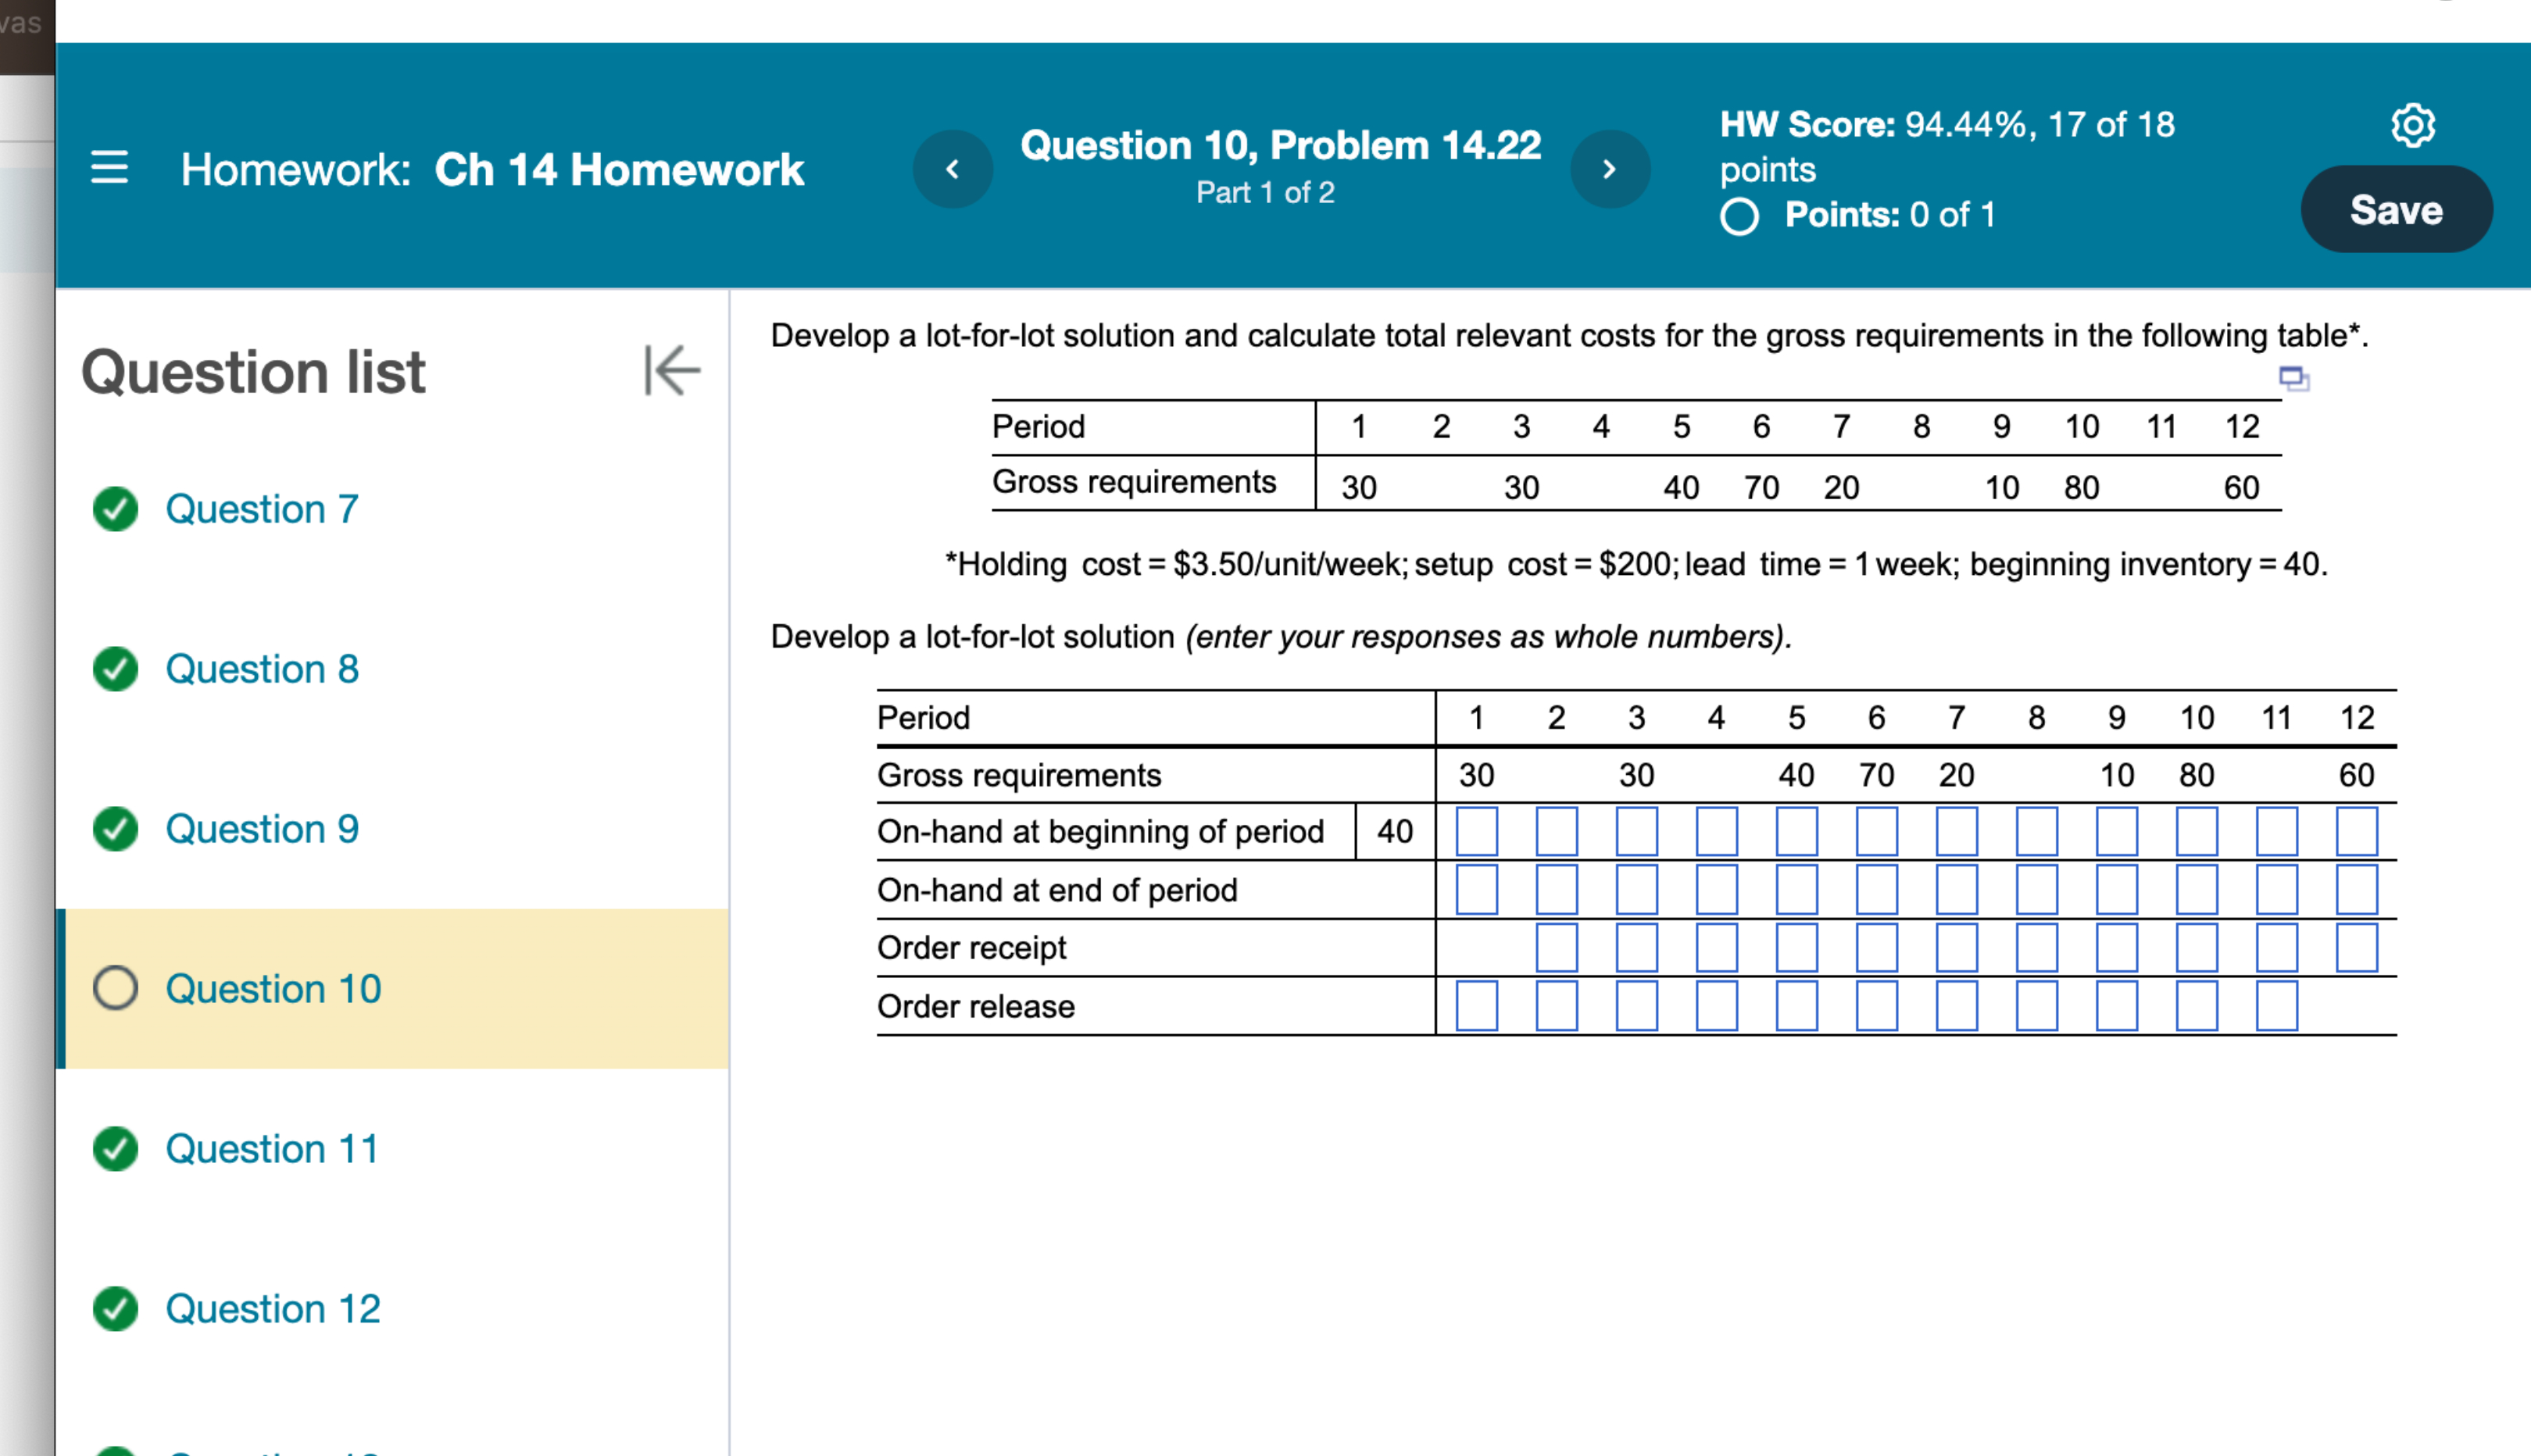Click Question 11's completed checkmark icon
Screen dimensions: 2531x1456
116,1148
